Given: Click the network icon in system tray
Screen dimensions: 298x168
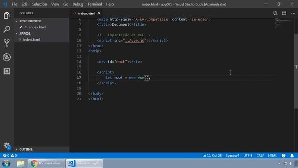Looking at the screenshot, I should pos(285,164).
